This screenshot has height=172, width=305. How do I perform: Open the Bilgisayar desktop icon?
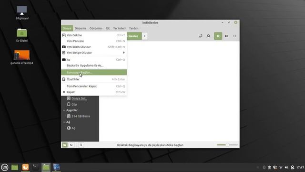[22, 13]
